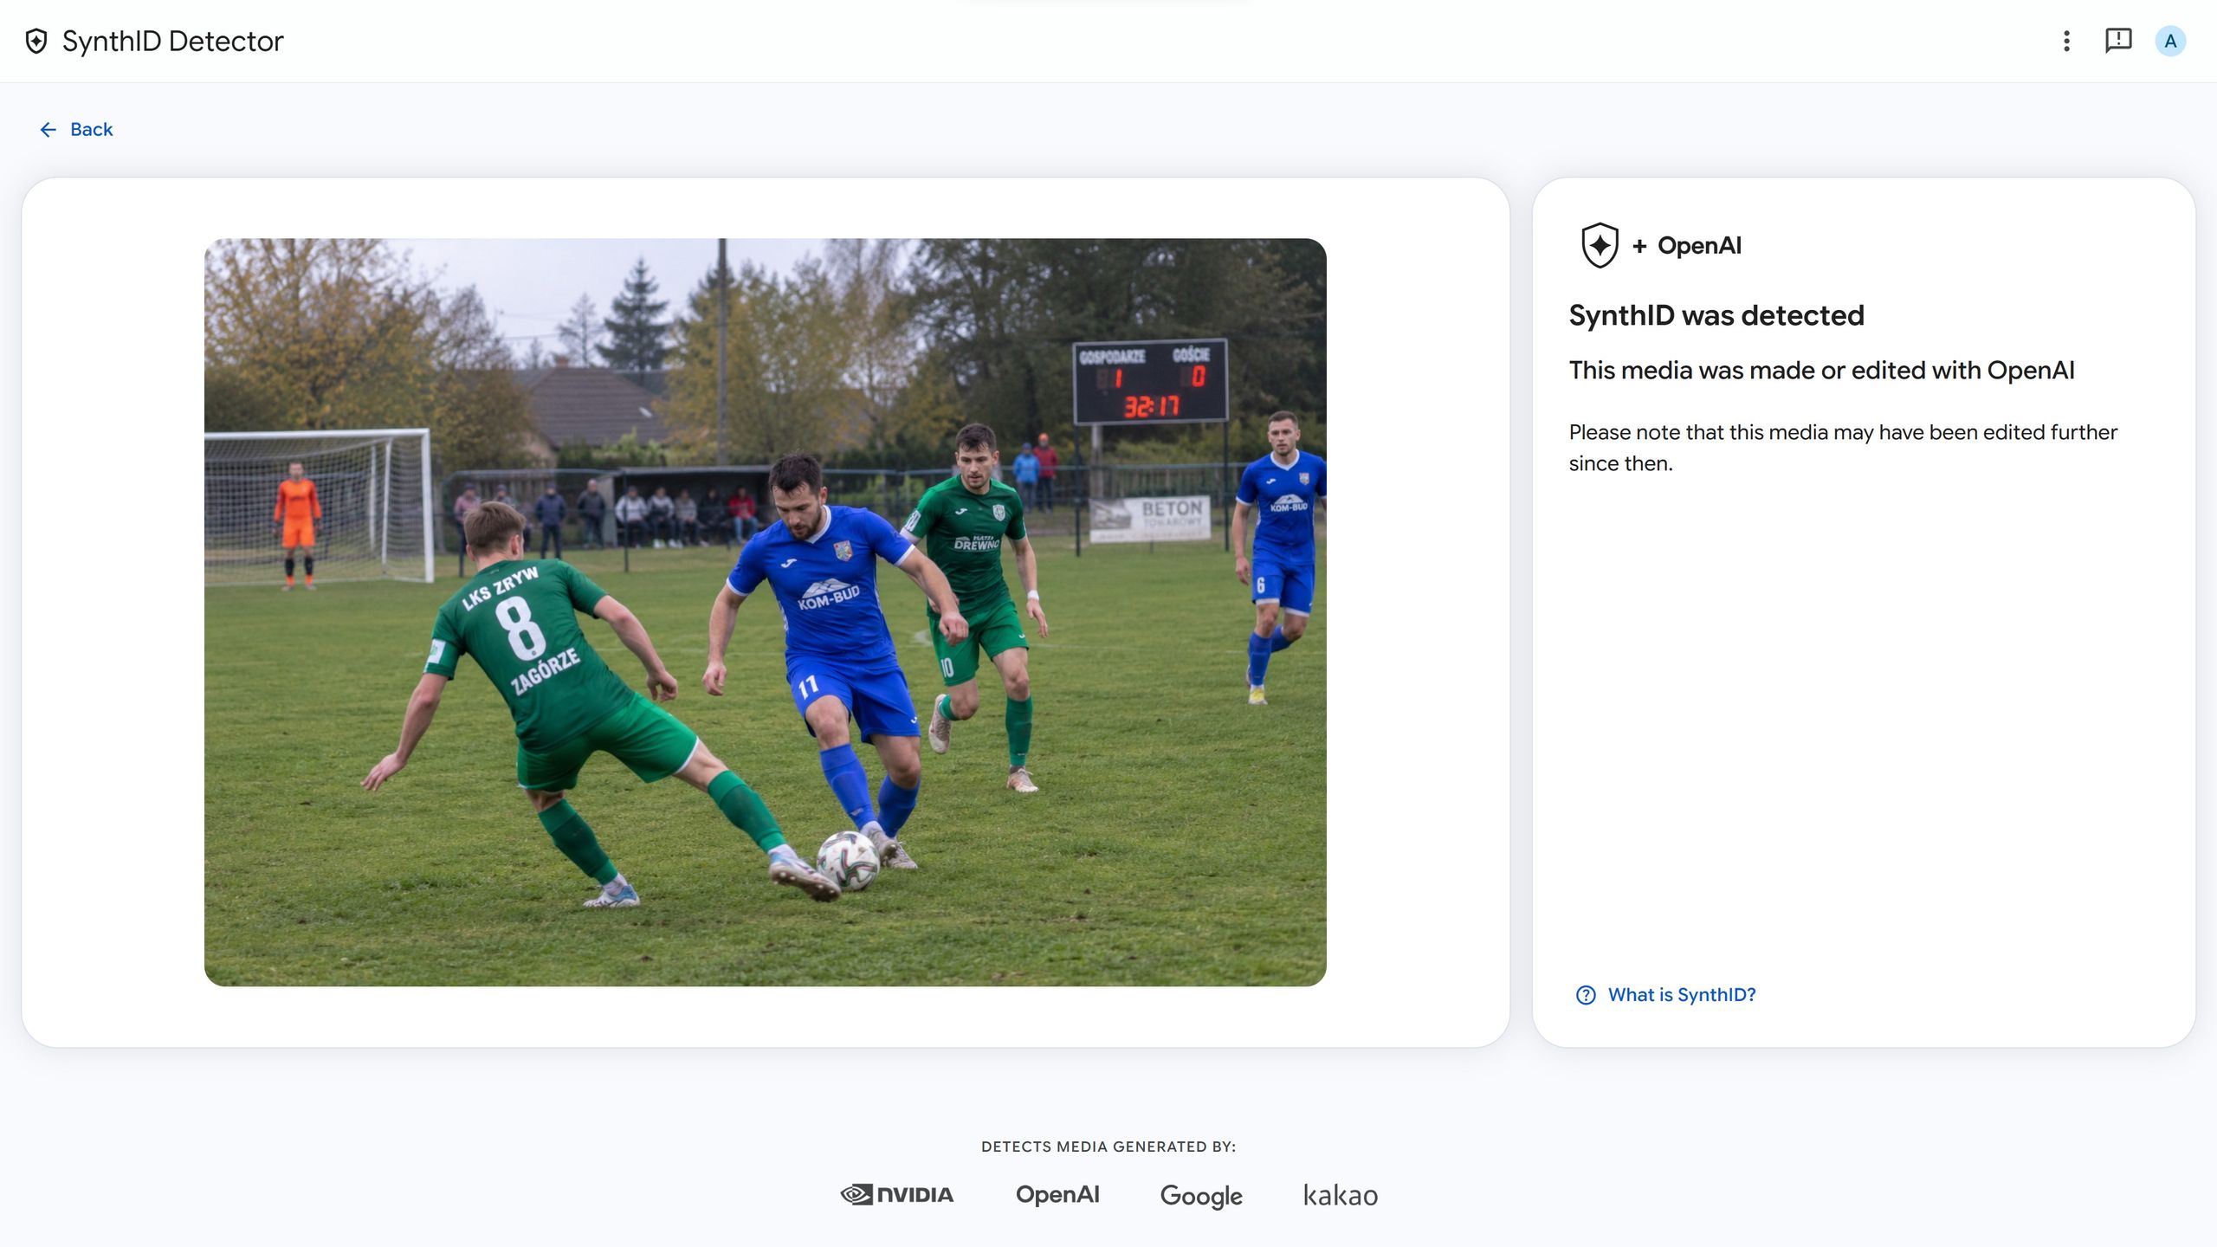
Task: Click the kakao logo
Action: tap(1341, 1195)
